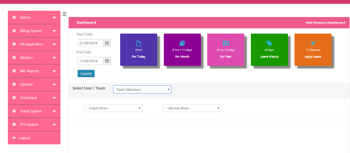
Task: Expand the Admin menu chevron
Action: [x=54, y=18]
